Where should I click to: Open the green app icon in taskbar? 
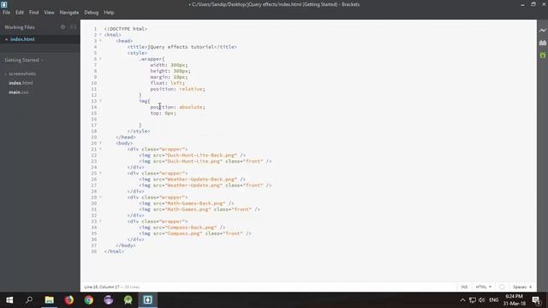point(128,300)
